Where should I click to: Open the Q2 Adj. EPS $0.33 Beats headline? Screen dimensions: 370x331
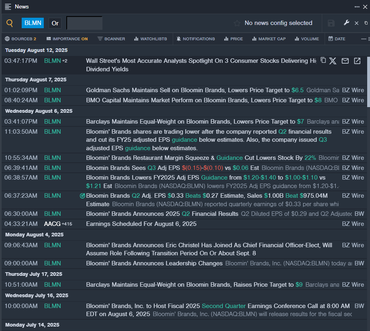[207, 200]
